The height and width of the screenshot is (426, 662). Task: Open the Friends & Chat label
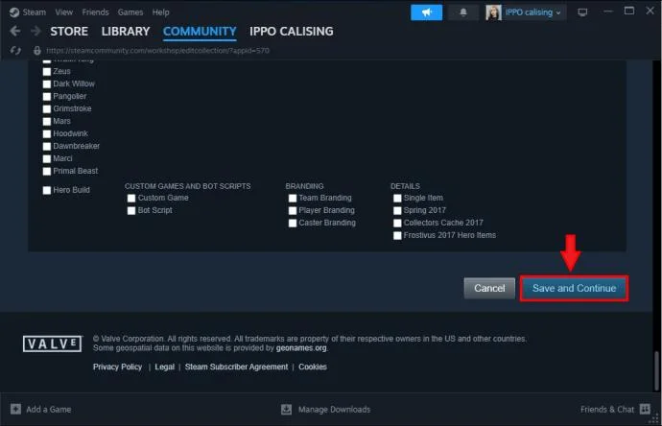click(607, 410)
